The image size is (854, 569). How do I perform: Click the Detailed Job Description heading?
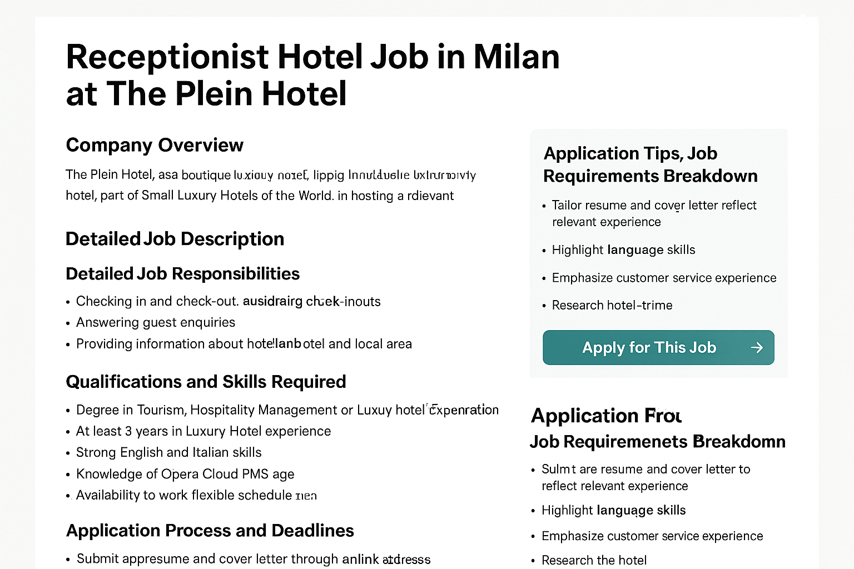tap(175, 239)
